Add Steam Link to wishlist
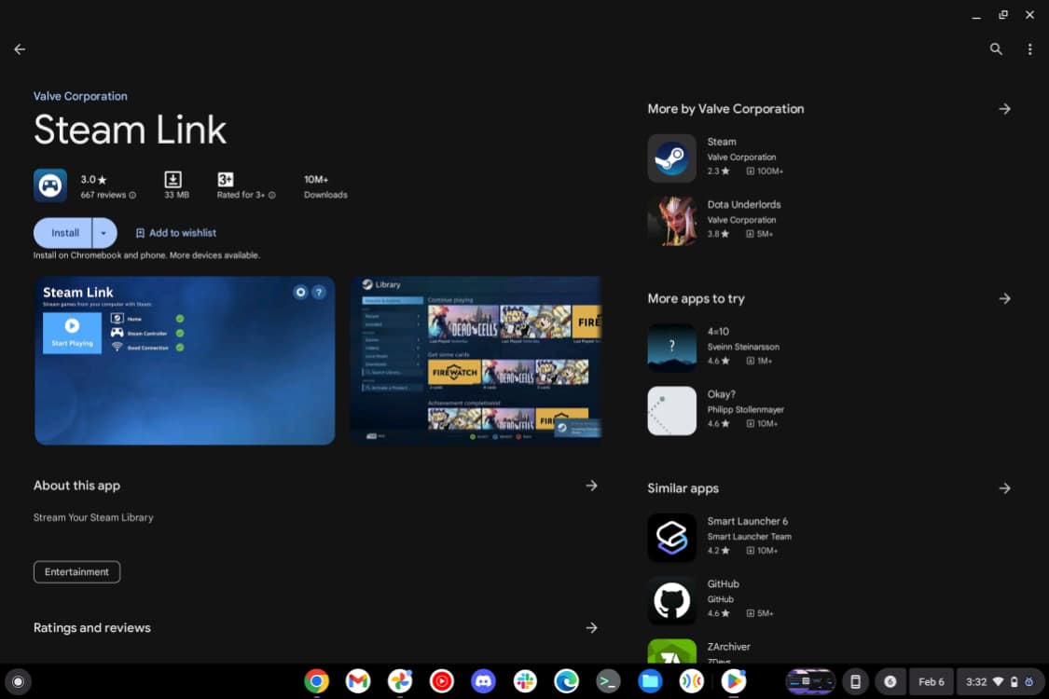This screenshot has height=699, width=1049. point(176,233)
